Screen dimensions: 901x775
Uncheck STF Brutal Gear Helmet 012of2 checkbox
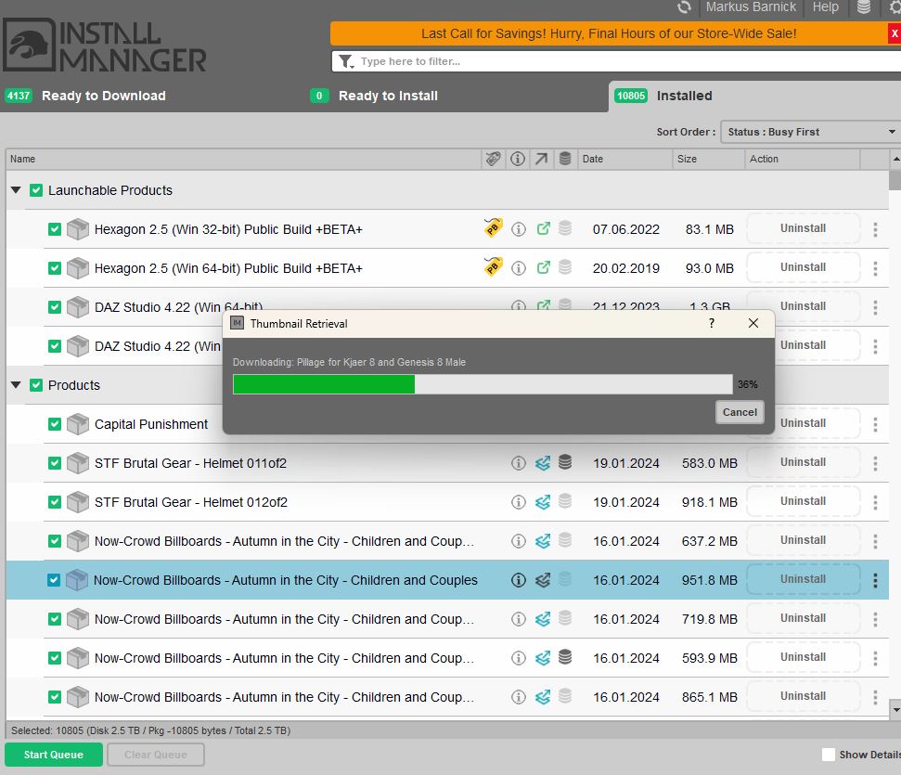point(55,502)
